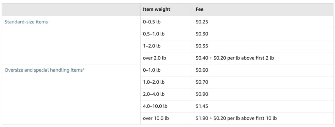Select the 2.0–4.0 lb weight cell

(x=167, y=94)
